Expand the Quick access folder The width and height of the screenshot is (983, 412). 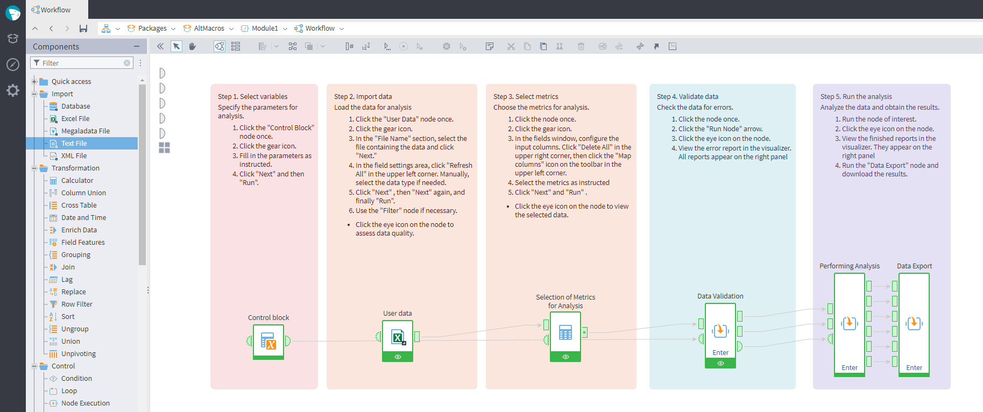pos(34,82)
